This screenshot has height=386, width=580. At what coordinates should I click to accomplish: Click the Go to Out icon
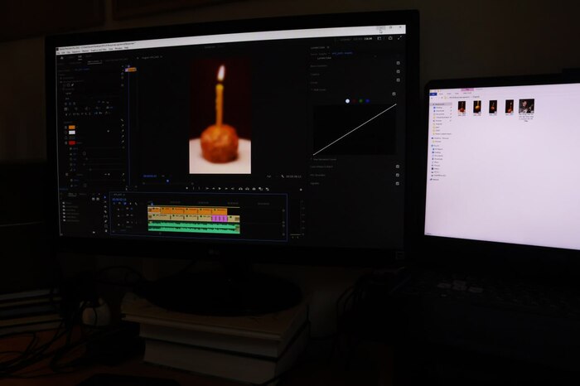click(x=233, y=189)
